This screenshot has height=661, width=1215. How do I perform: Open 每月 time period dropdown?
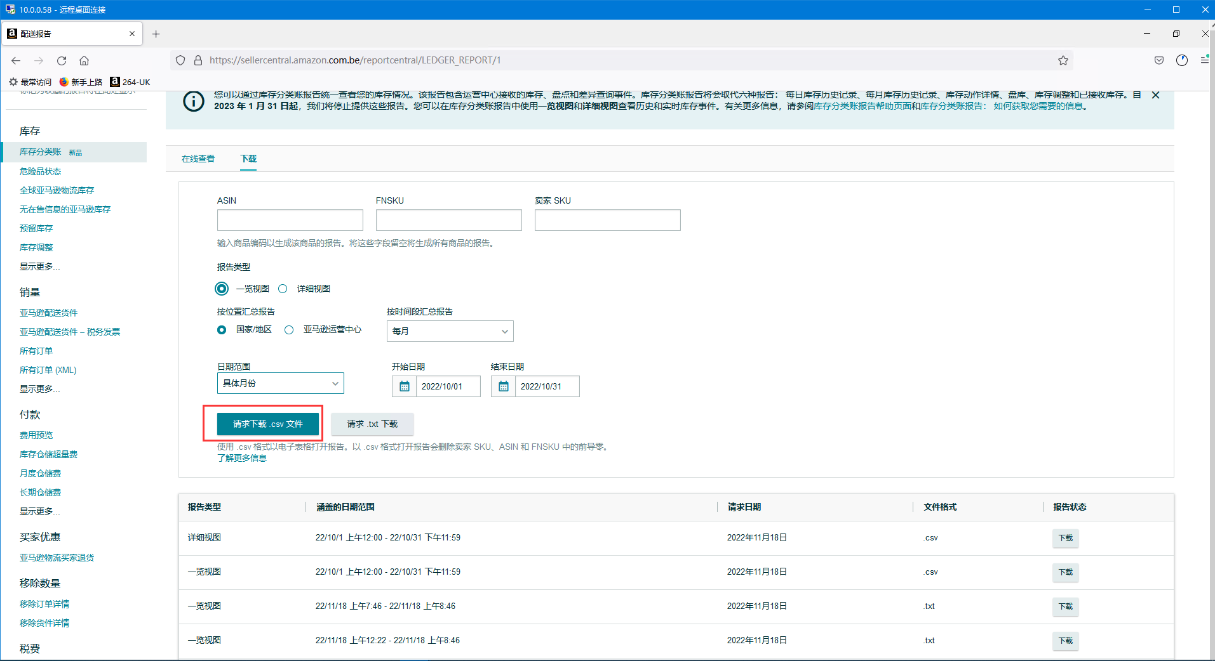[450, 331]
